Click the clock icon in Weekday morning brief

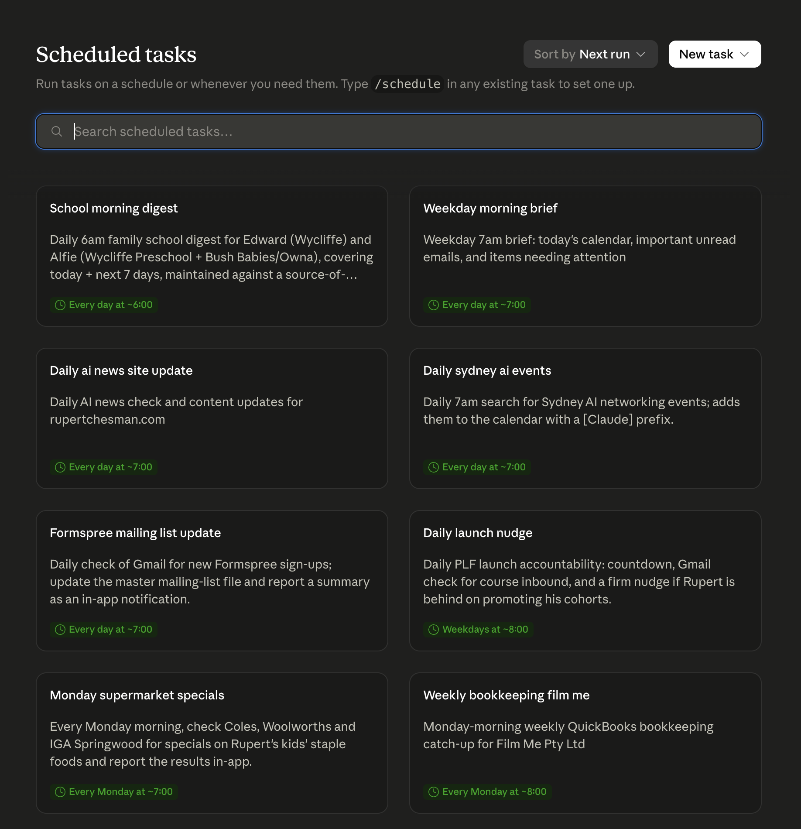(434, 305)
